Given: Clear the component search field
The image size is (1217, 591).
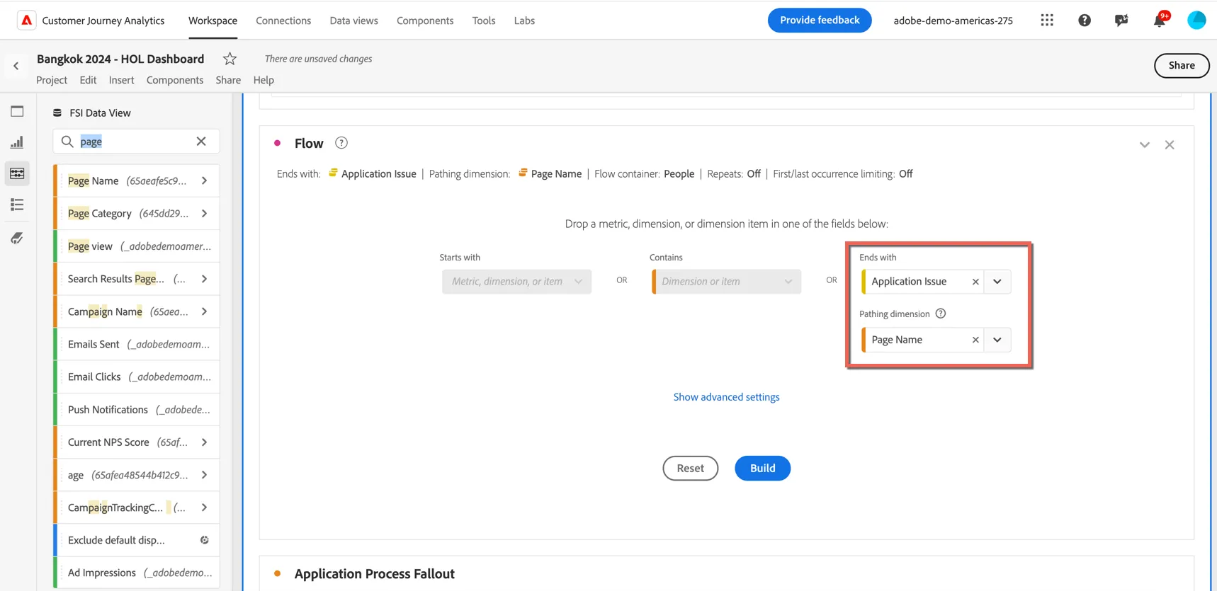Looking at the screenshot, I should tap(201, 142).
